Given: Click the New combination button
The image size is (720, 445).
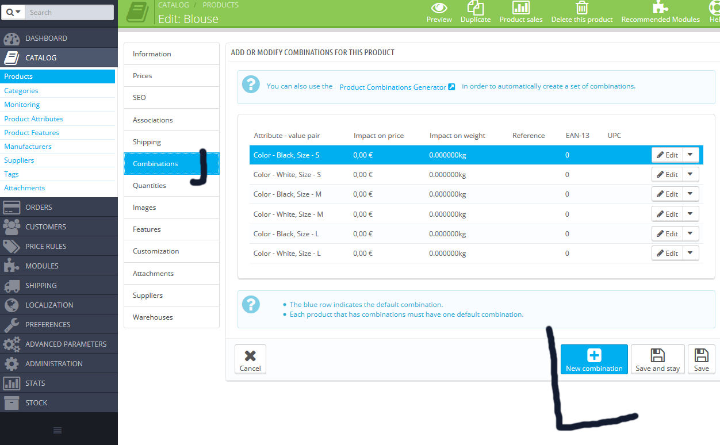Looking at the screenshot, I should click(594, 359).
